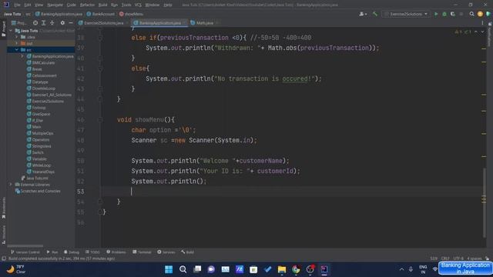Image resolution: width=493 pixels, height=277 pixels.
Task: Expand the out folder in project tree
Action: pos(17,43)
